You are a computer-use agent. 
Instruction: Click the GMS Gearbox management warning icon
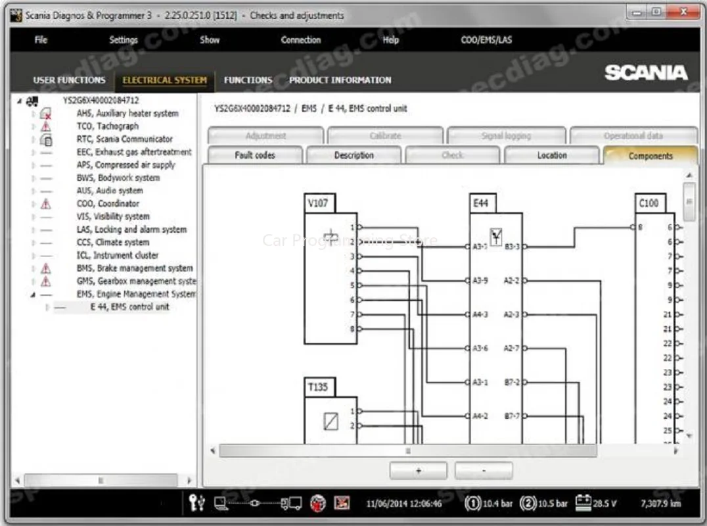(45, 281)
